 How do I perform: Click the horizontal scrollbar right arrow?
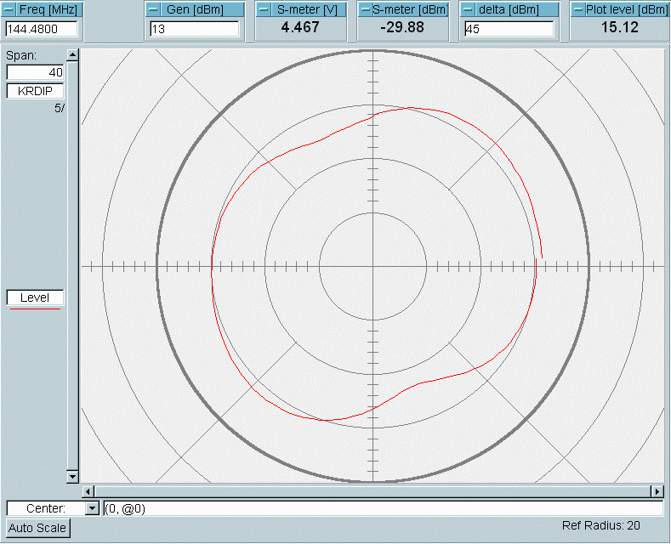pyautogui.click(x=657, y=491)
